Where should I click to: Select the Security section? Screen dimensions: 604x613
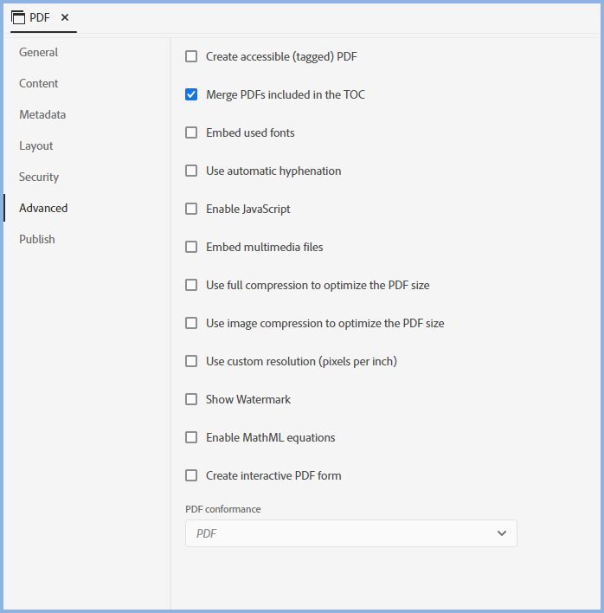click(x=39, y=177)
